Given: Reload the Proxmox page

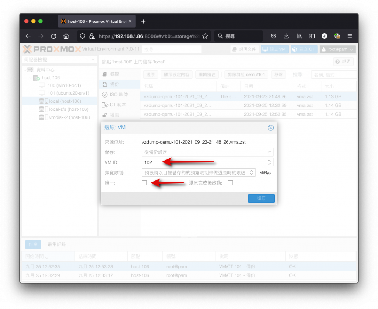Looking at the screenshot, I should [x=54, y=36].
